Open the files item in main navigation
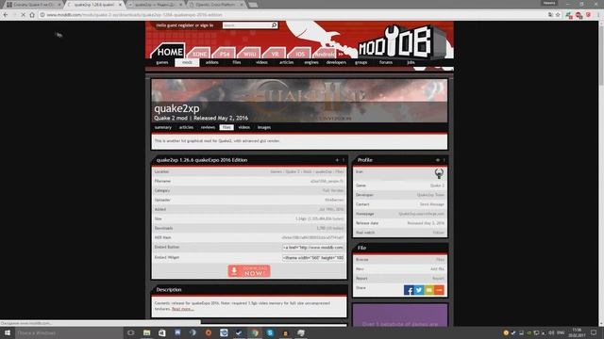Viewport: 604px width, 339px height. (237, 62)
